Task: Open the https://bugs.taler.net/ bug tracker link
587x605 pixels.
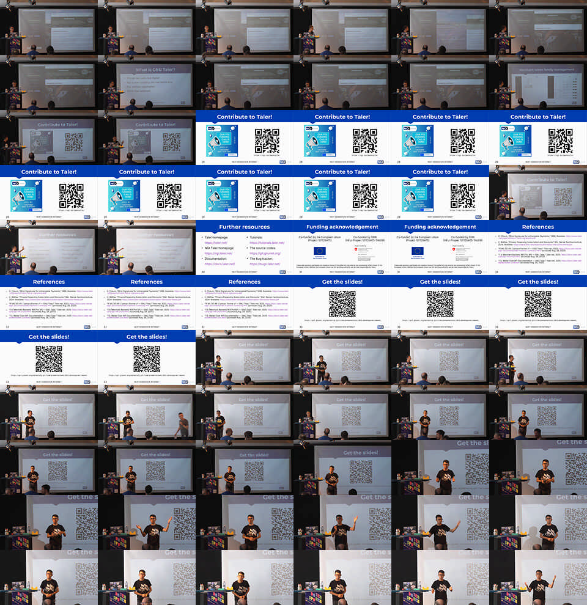Action: [264, 264]
